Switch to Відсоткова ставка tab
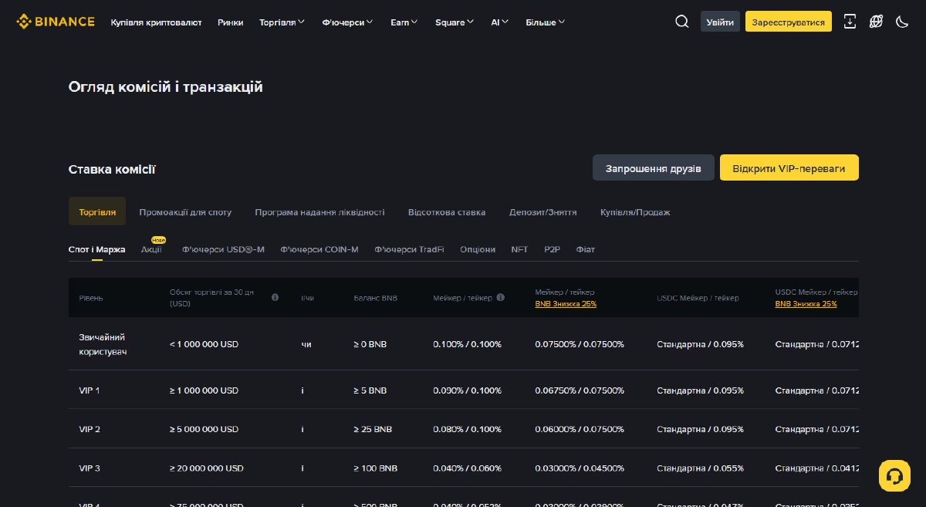This screenshot has height=507, width=926. click(x=447, y=211)
